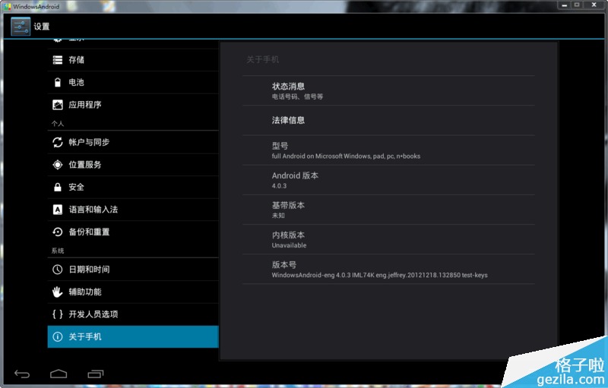Open the 电池 settings entry
This screenshot has width=608, height=388.
coord(133,83)
